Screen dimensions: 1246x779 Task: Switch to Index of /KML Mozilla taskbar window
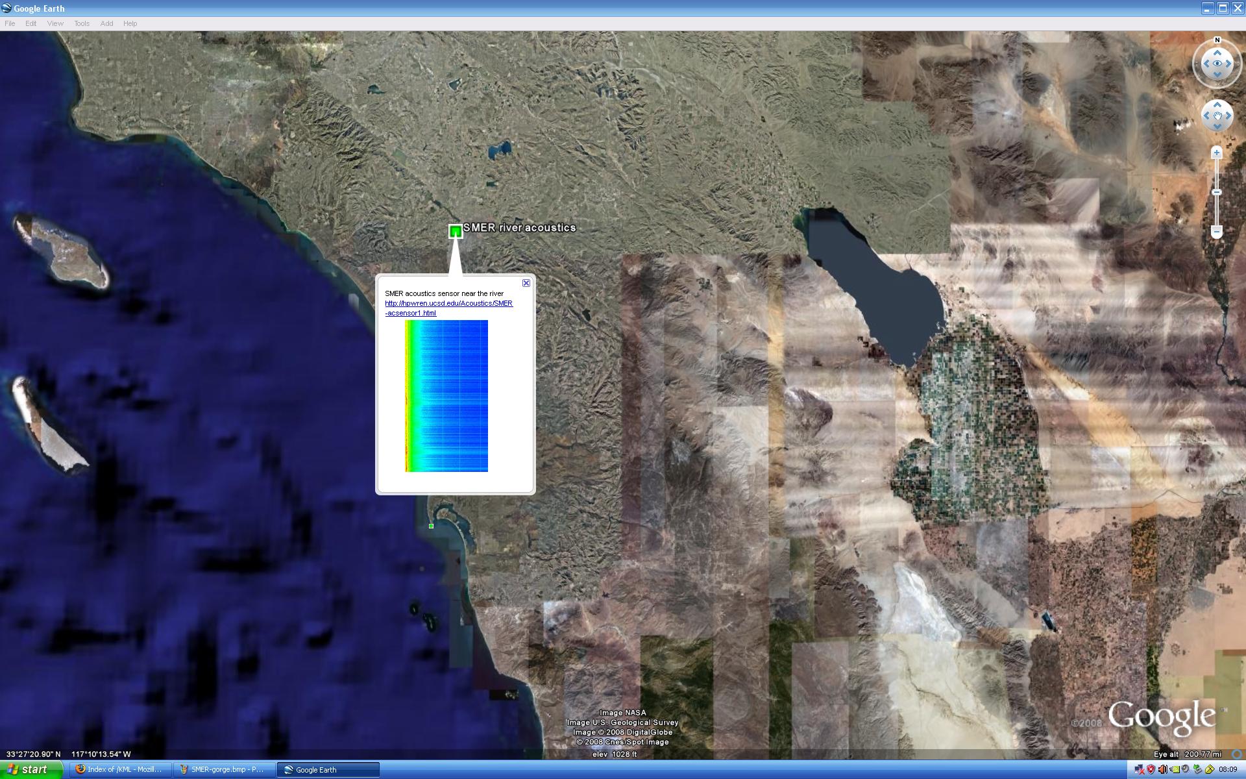tap(120, 769)
